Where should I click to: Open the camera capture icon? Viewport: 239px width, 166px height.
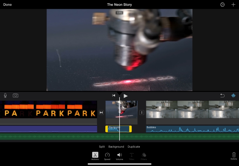15,95
